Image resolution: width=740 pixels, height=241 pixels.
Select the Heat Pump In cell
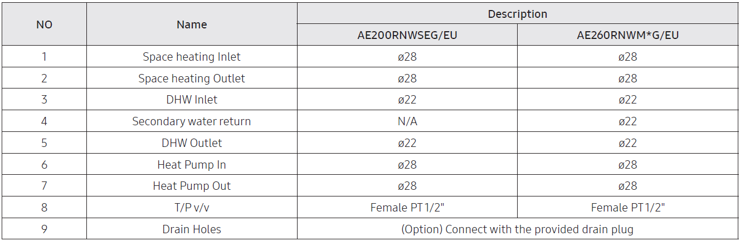click(x=192, y=165)
